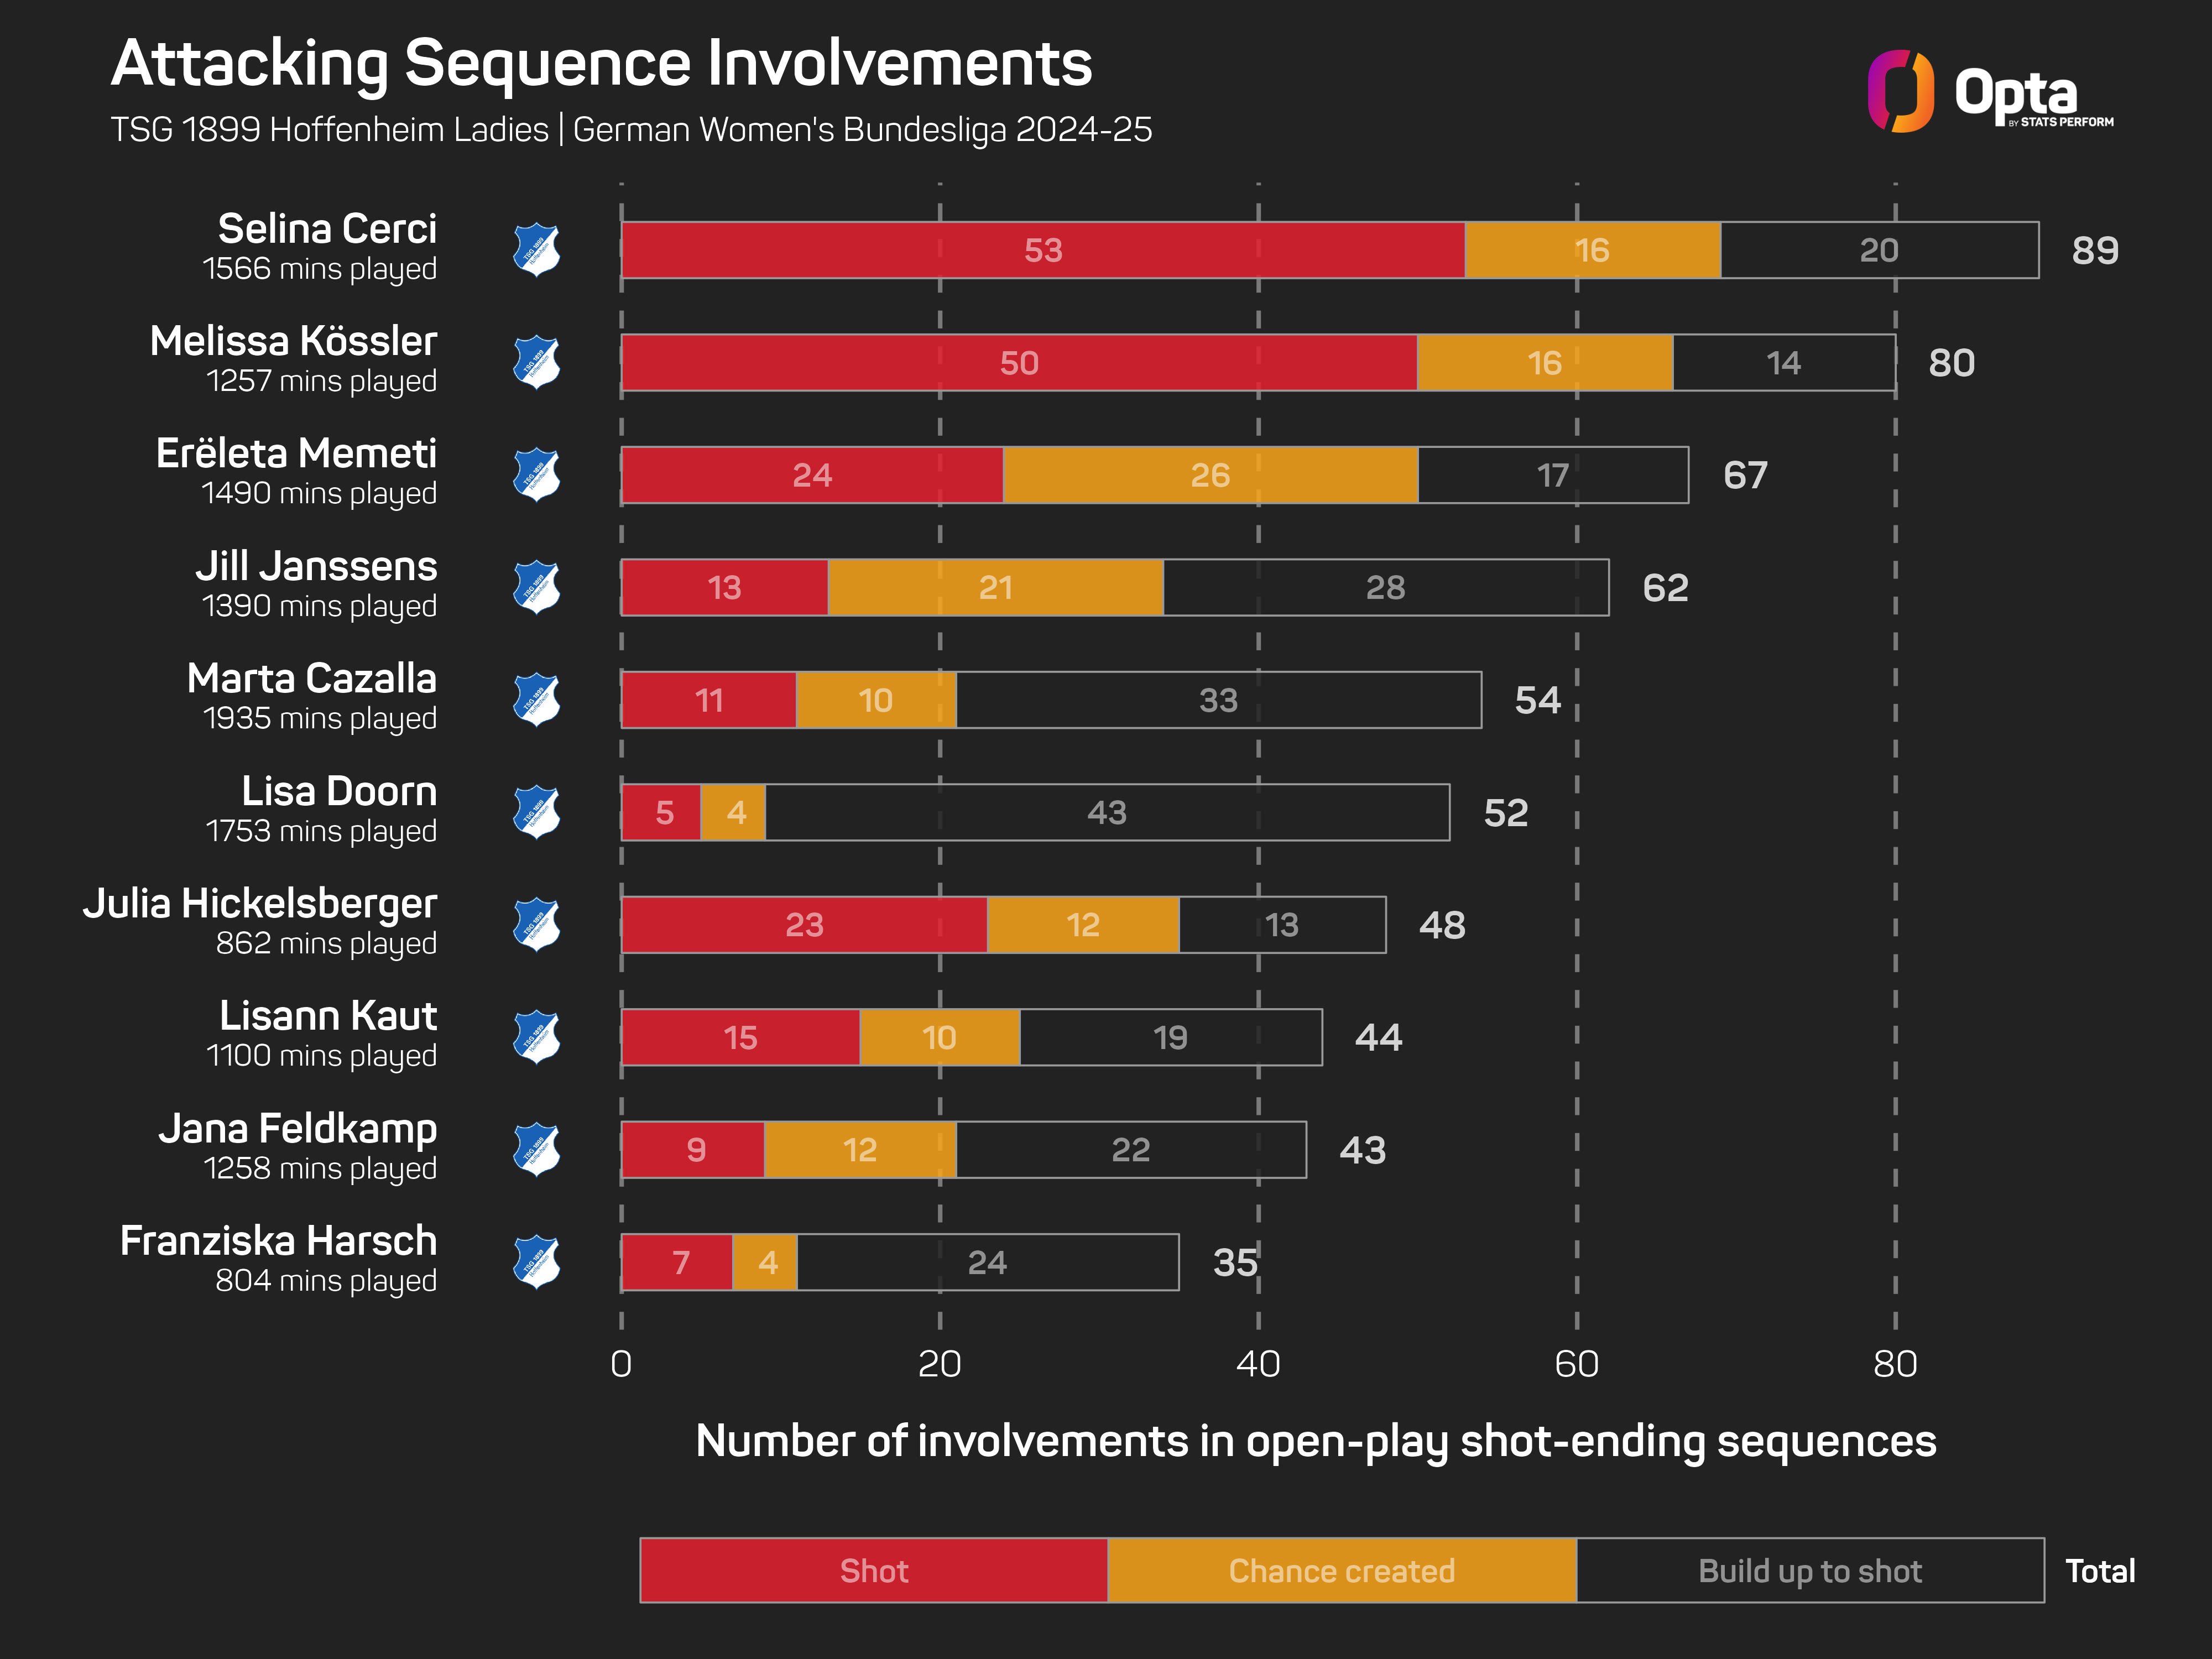Select Erëleta Memeti's orange segment showing 26

[x=1210, y=475]
